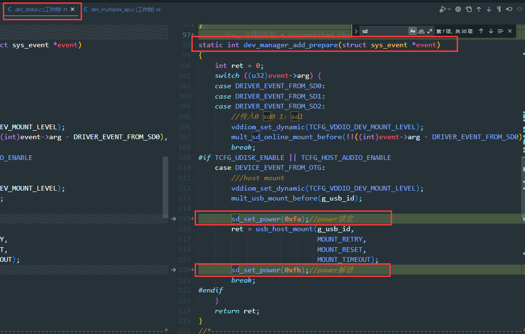The width and height of the screenshot is (525, 334).
Task: Toggle find in selection icon
Action: click(x=500, y=31)
